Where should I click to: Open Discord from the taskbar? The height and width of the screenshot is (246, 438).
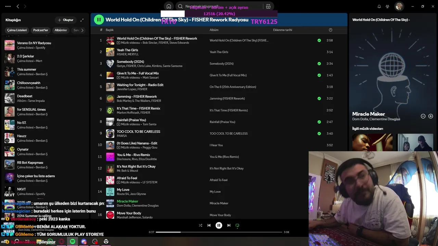pos(84,242)
